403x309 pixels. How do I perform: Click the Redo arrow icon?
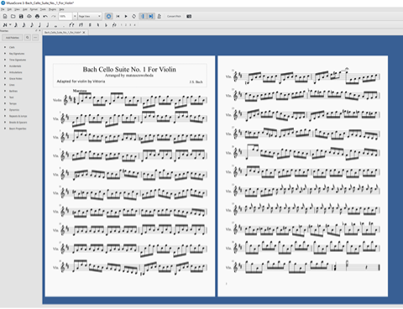[x=53, y=16]
